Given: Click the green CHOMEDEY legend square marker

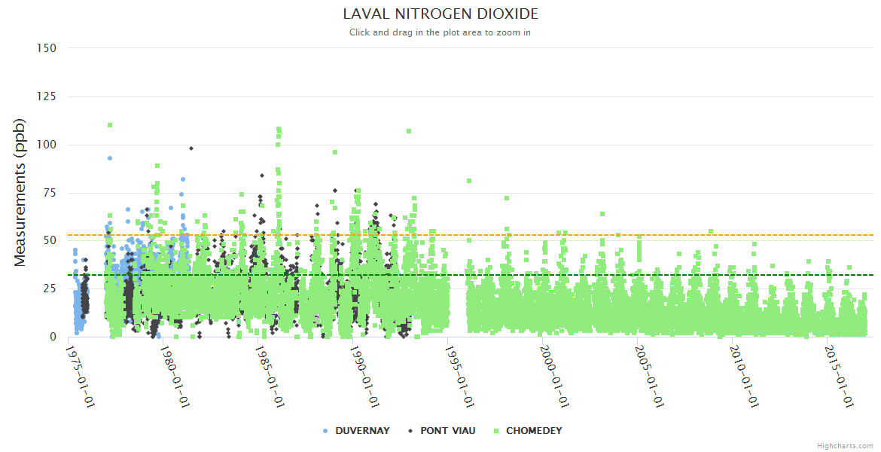Looking at the screenshot, I should (496, 431).
